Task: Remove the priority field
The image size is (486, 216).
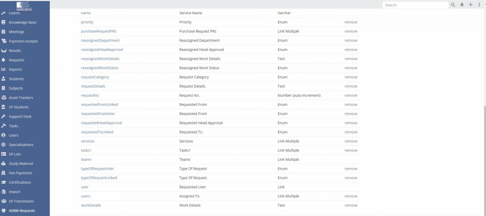Action: [351, 22]
